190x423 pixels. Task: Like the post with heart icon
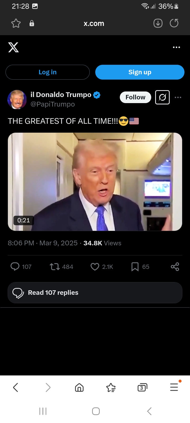click(x=95, y=267)
